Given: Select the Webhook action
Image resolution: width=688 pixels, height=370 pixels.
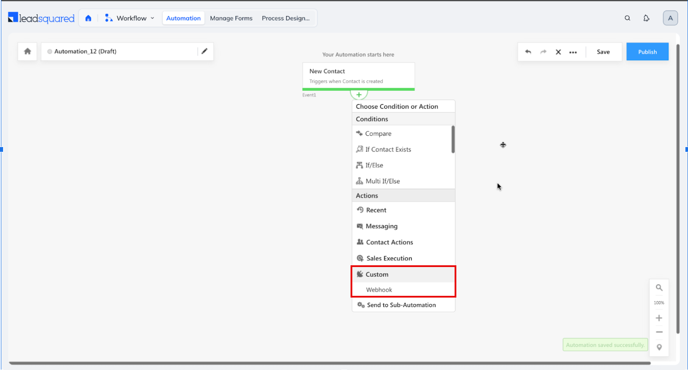Looking at the screenshot, I should coord(403,290).
